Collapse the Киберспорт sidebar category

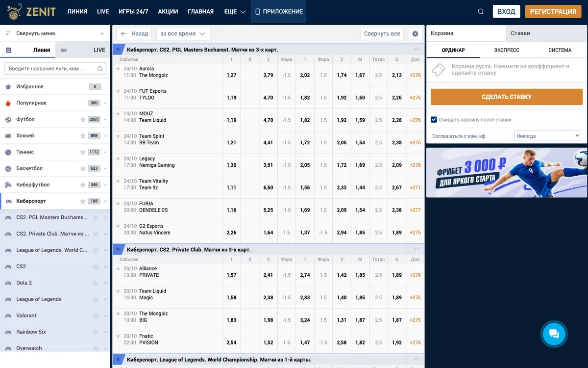pos(105,201)
